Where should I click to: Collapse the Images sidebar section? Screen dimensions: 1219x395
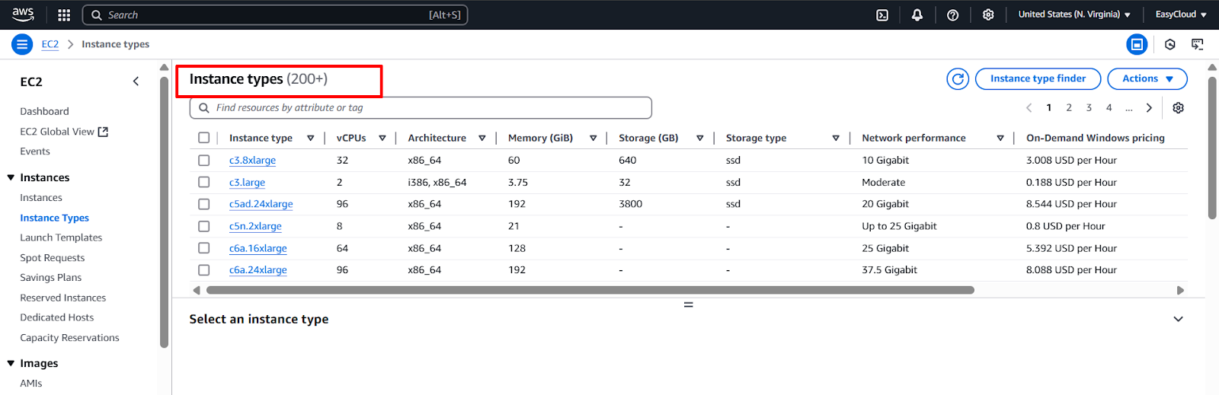coord(11,364)
